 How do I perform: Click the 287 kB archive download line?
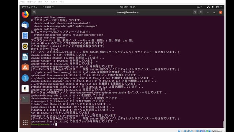(x=68, y=43)
